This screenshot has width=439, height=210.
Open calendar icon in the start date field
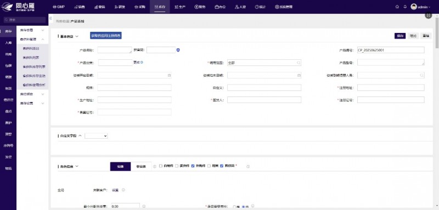[169, 75]
